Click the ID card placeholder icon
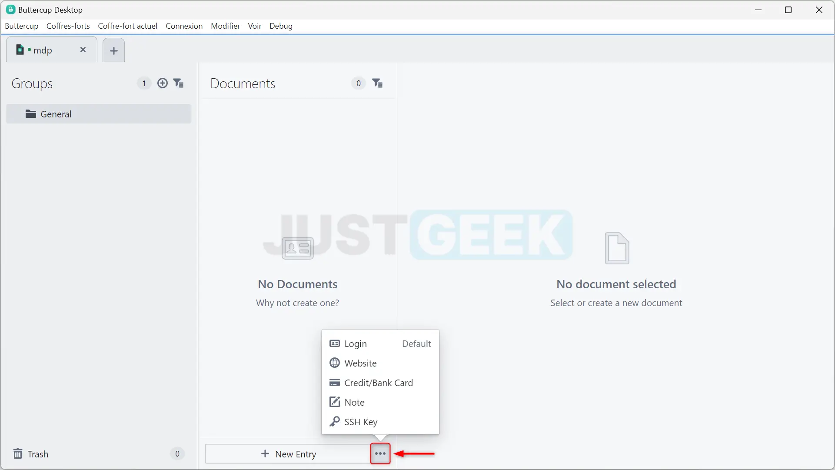The width and height of the screenshot is (835, 470). [x=298, y=248]
